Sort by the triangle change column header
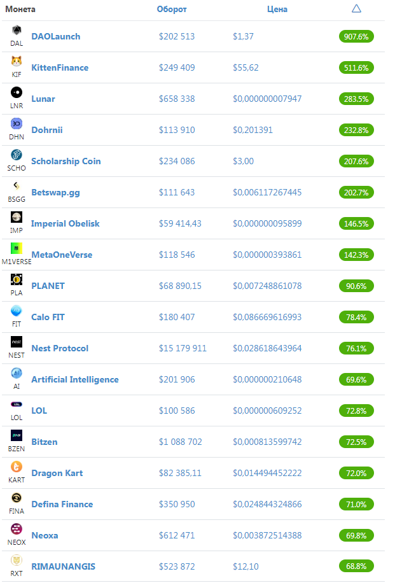Image resolution: width=402 pixels, height=583 pixels. pos(356,8)
